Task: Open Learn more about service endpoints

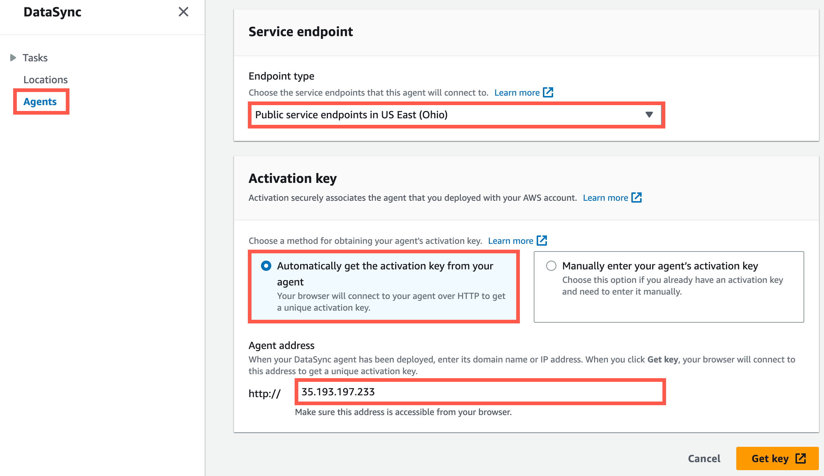Action: [x=517, y=92]
